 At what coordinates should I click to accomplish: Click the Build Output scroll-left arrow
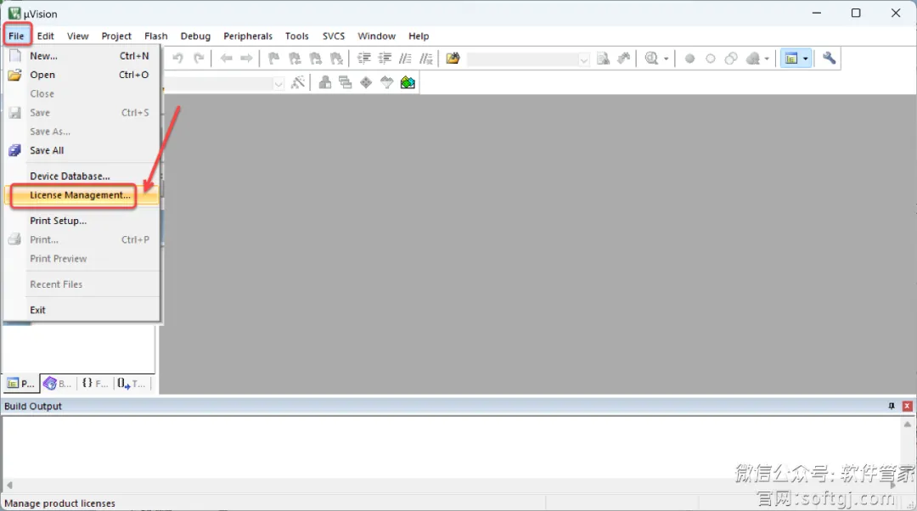(x=9, y=485)
